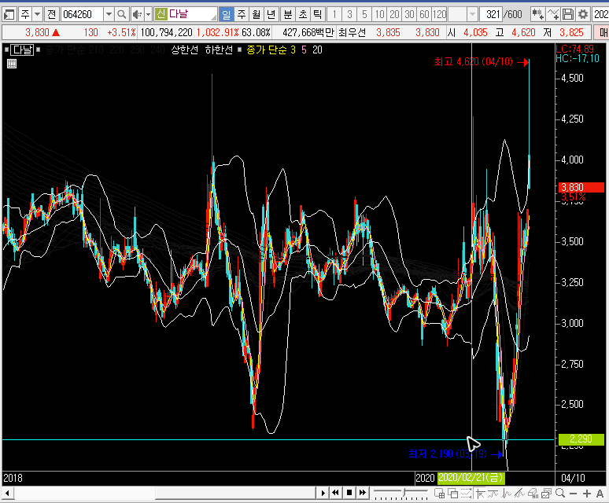Click the zoom magnifier icon in bottom toolbar
Image resolution: width=609 pixels, height=503 pixels.
tap(560, 494)
